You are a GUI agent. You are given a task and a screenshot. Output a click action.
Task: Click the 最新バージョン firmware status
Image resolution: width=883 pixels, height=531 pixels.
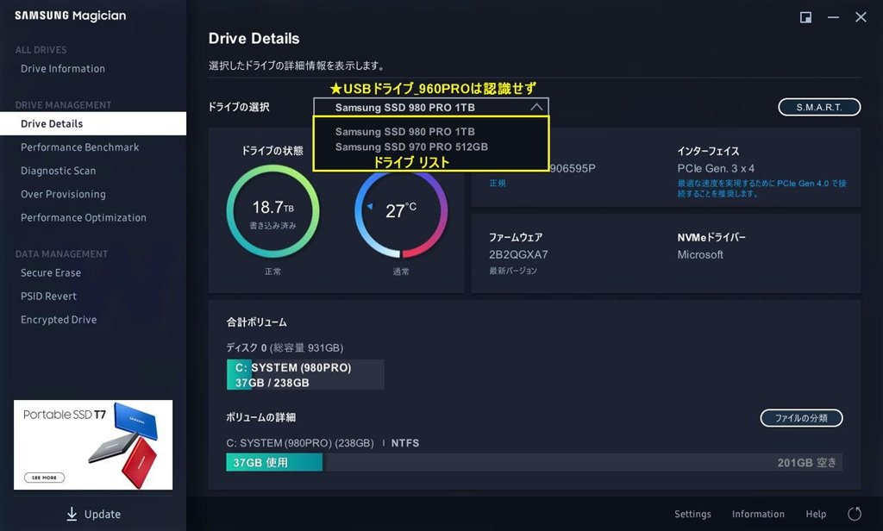[x=512, y=271]
